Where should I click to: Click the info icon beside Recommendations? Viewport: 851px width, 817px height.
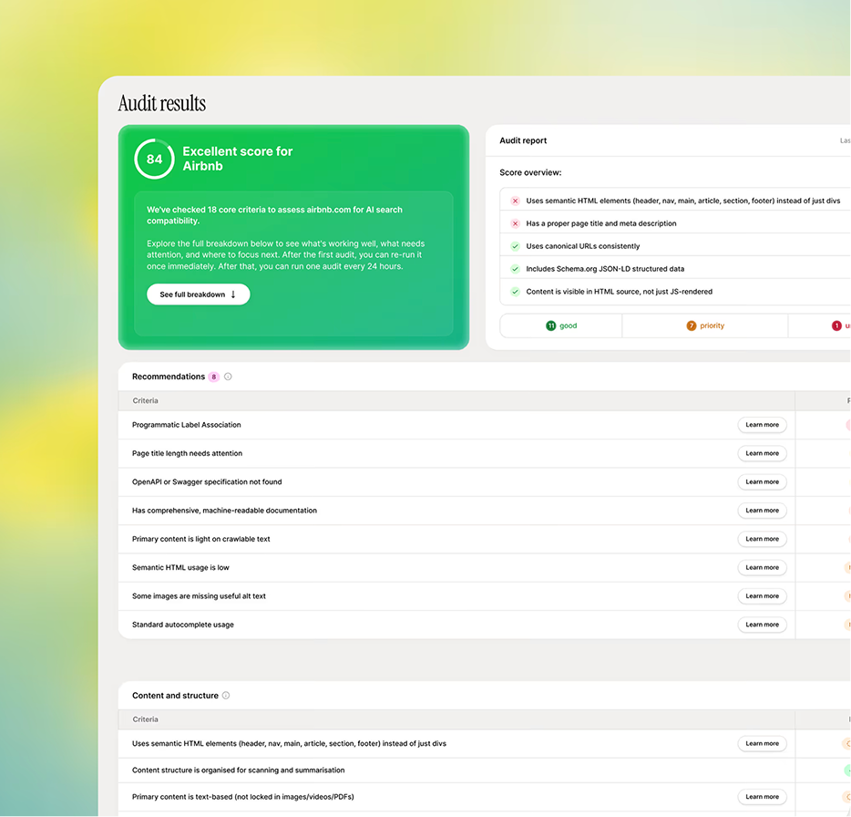point(228,377)
